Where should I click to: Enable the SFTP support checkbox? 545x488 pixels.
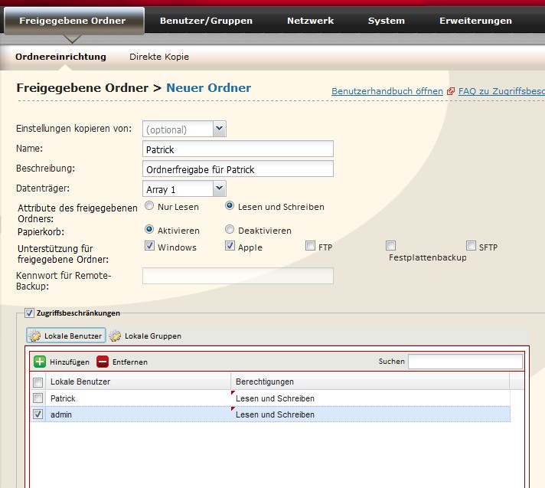tap(471, 246)
